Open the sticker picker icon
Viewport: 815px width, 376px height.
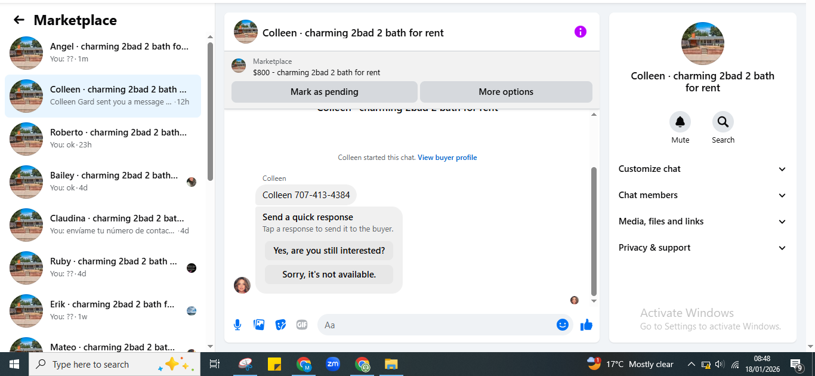coord(280,325)
